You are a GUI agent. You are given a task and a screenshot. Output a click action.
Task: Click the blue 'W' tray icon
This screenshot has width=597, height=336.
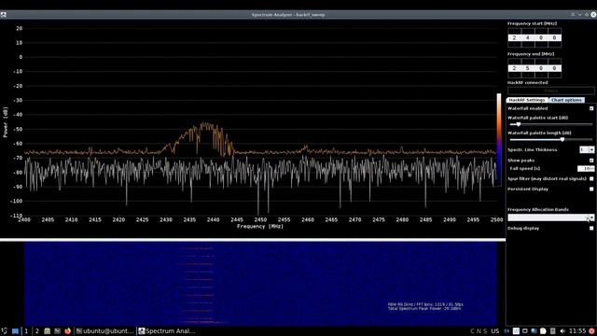tap(516, 331)
